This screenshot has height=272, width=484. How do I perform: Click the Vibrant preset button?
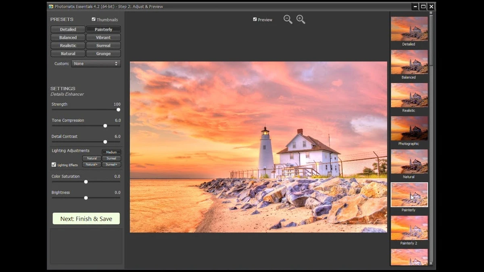pos(103,37)
